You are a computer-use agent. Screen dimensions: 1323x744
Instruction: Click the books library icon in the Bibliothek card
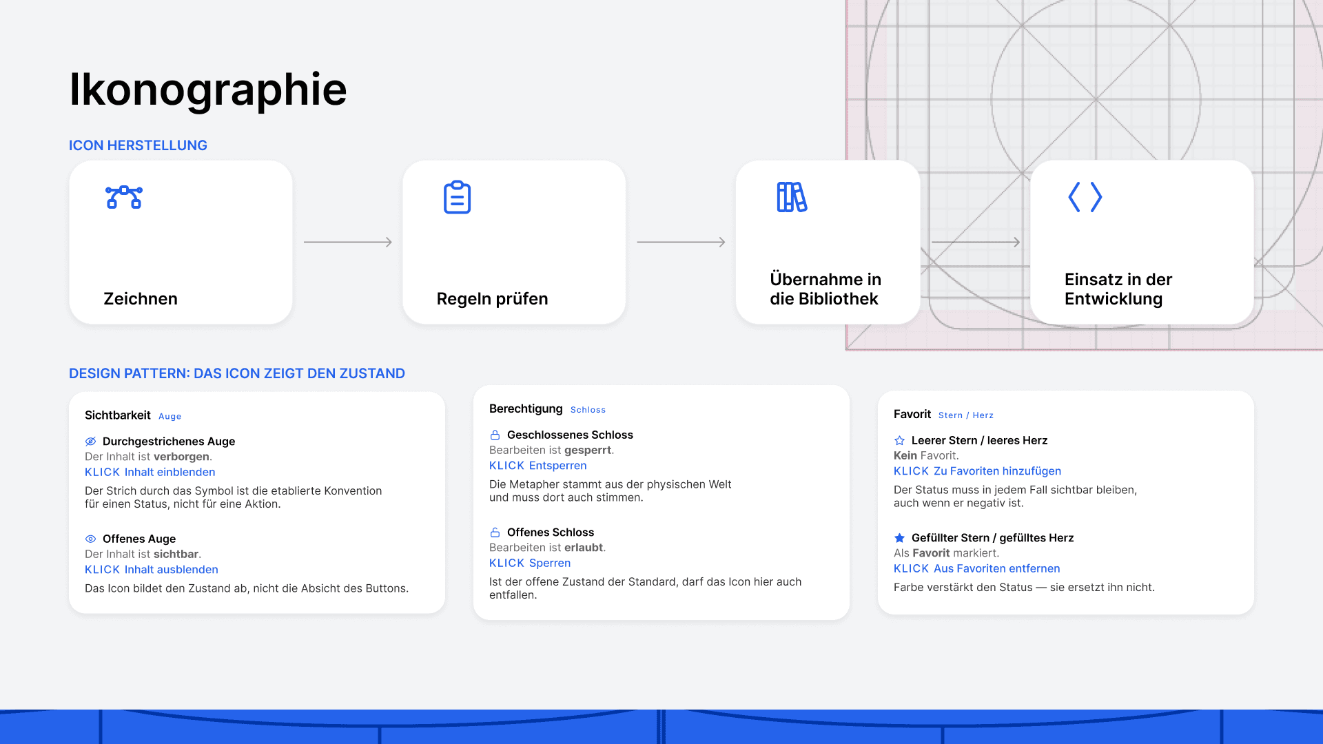(792, 197)
